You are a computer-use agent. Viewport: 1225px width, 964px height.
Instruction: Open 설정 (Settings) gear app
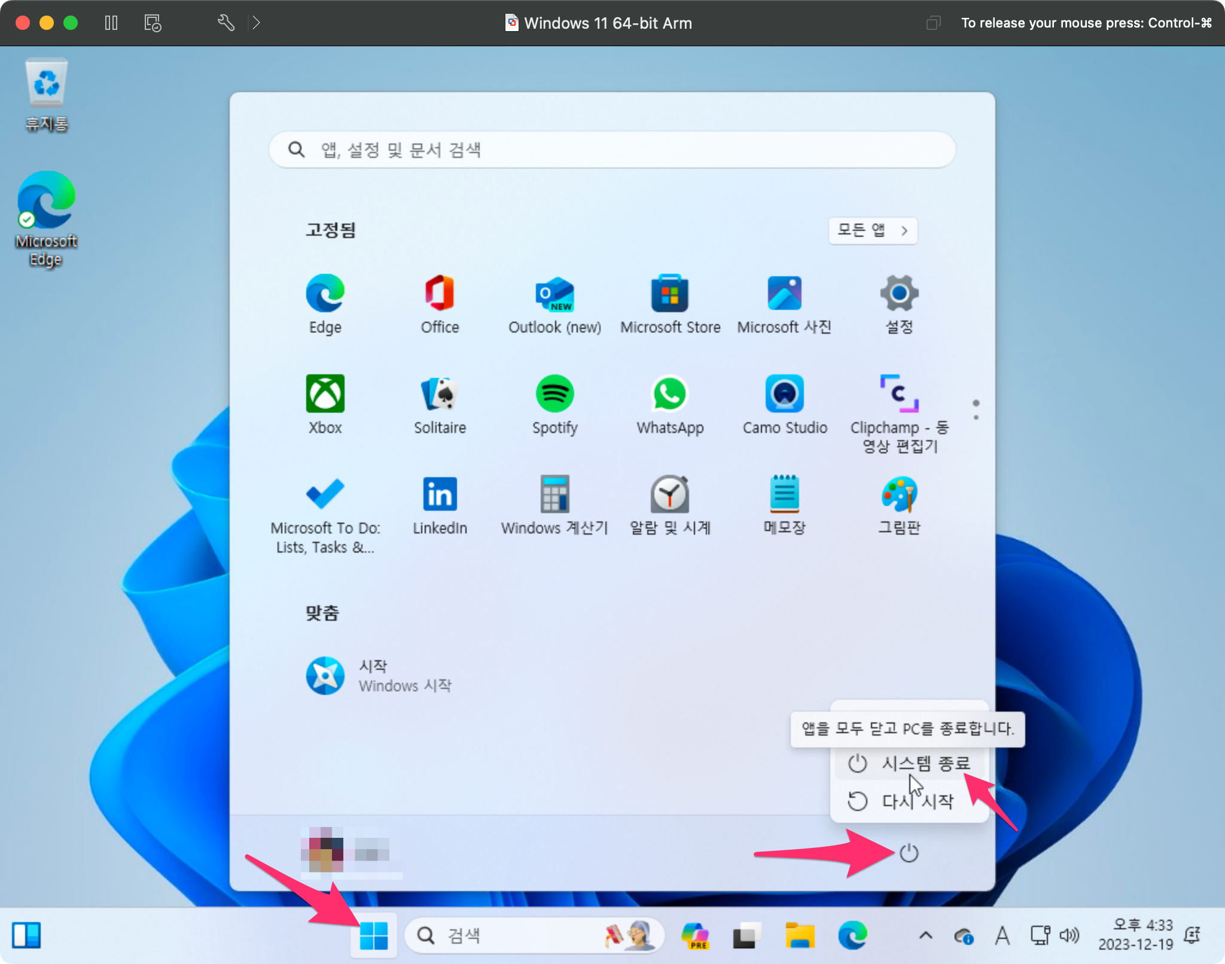pyautogui.click(x=899, y=304)
